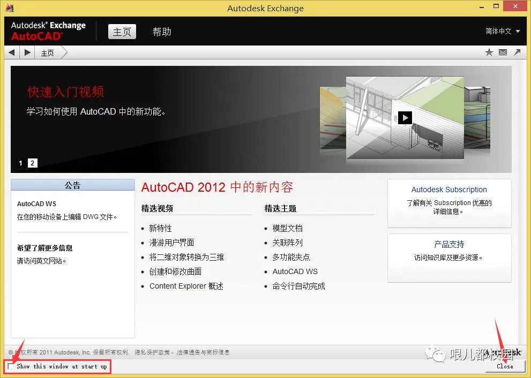
Task: Open the AutoCAD WS topic link under 精选主题
Action: (295, 271)
